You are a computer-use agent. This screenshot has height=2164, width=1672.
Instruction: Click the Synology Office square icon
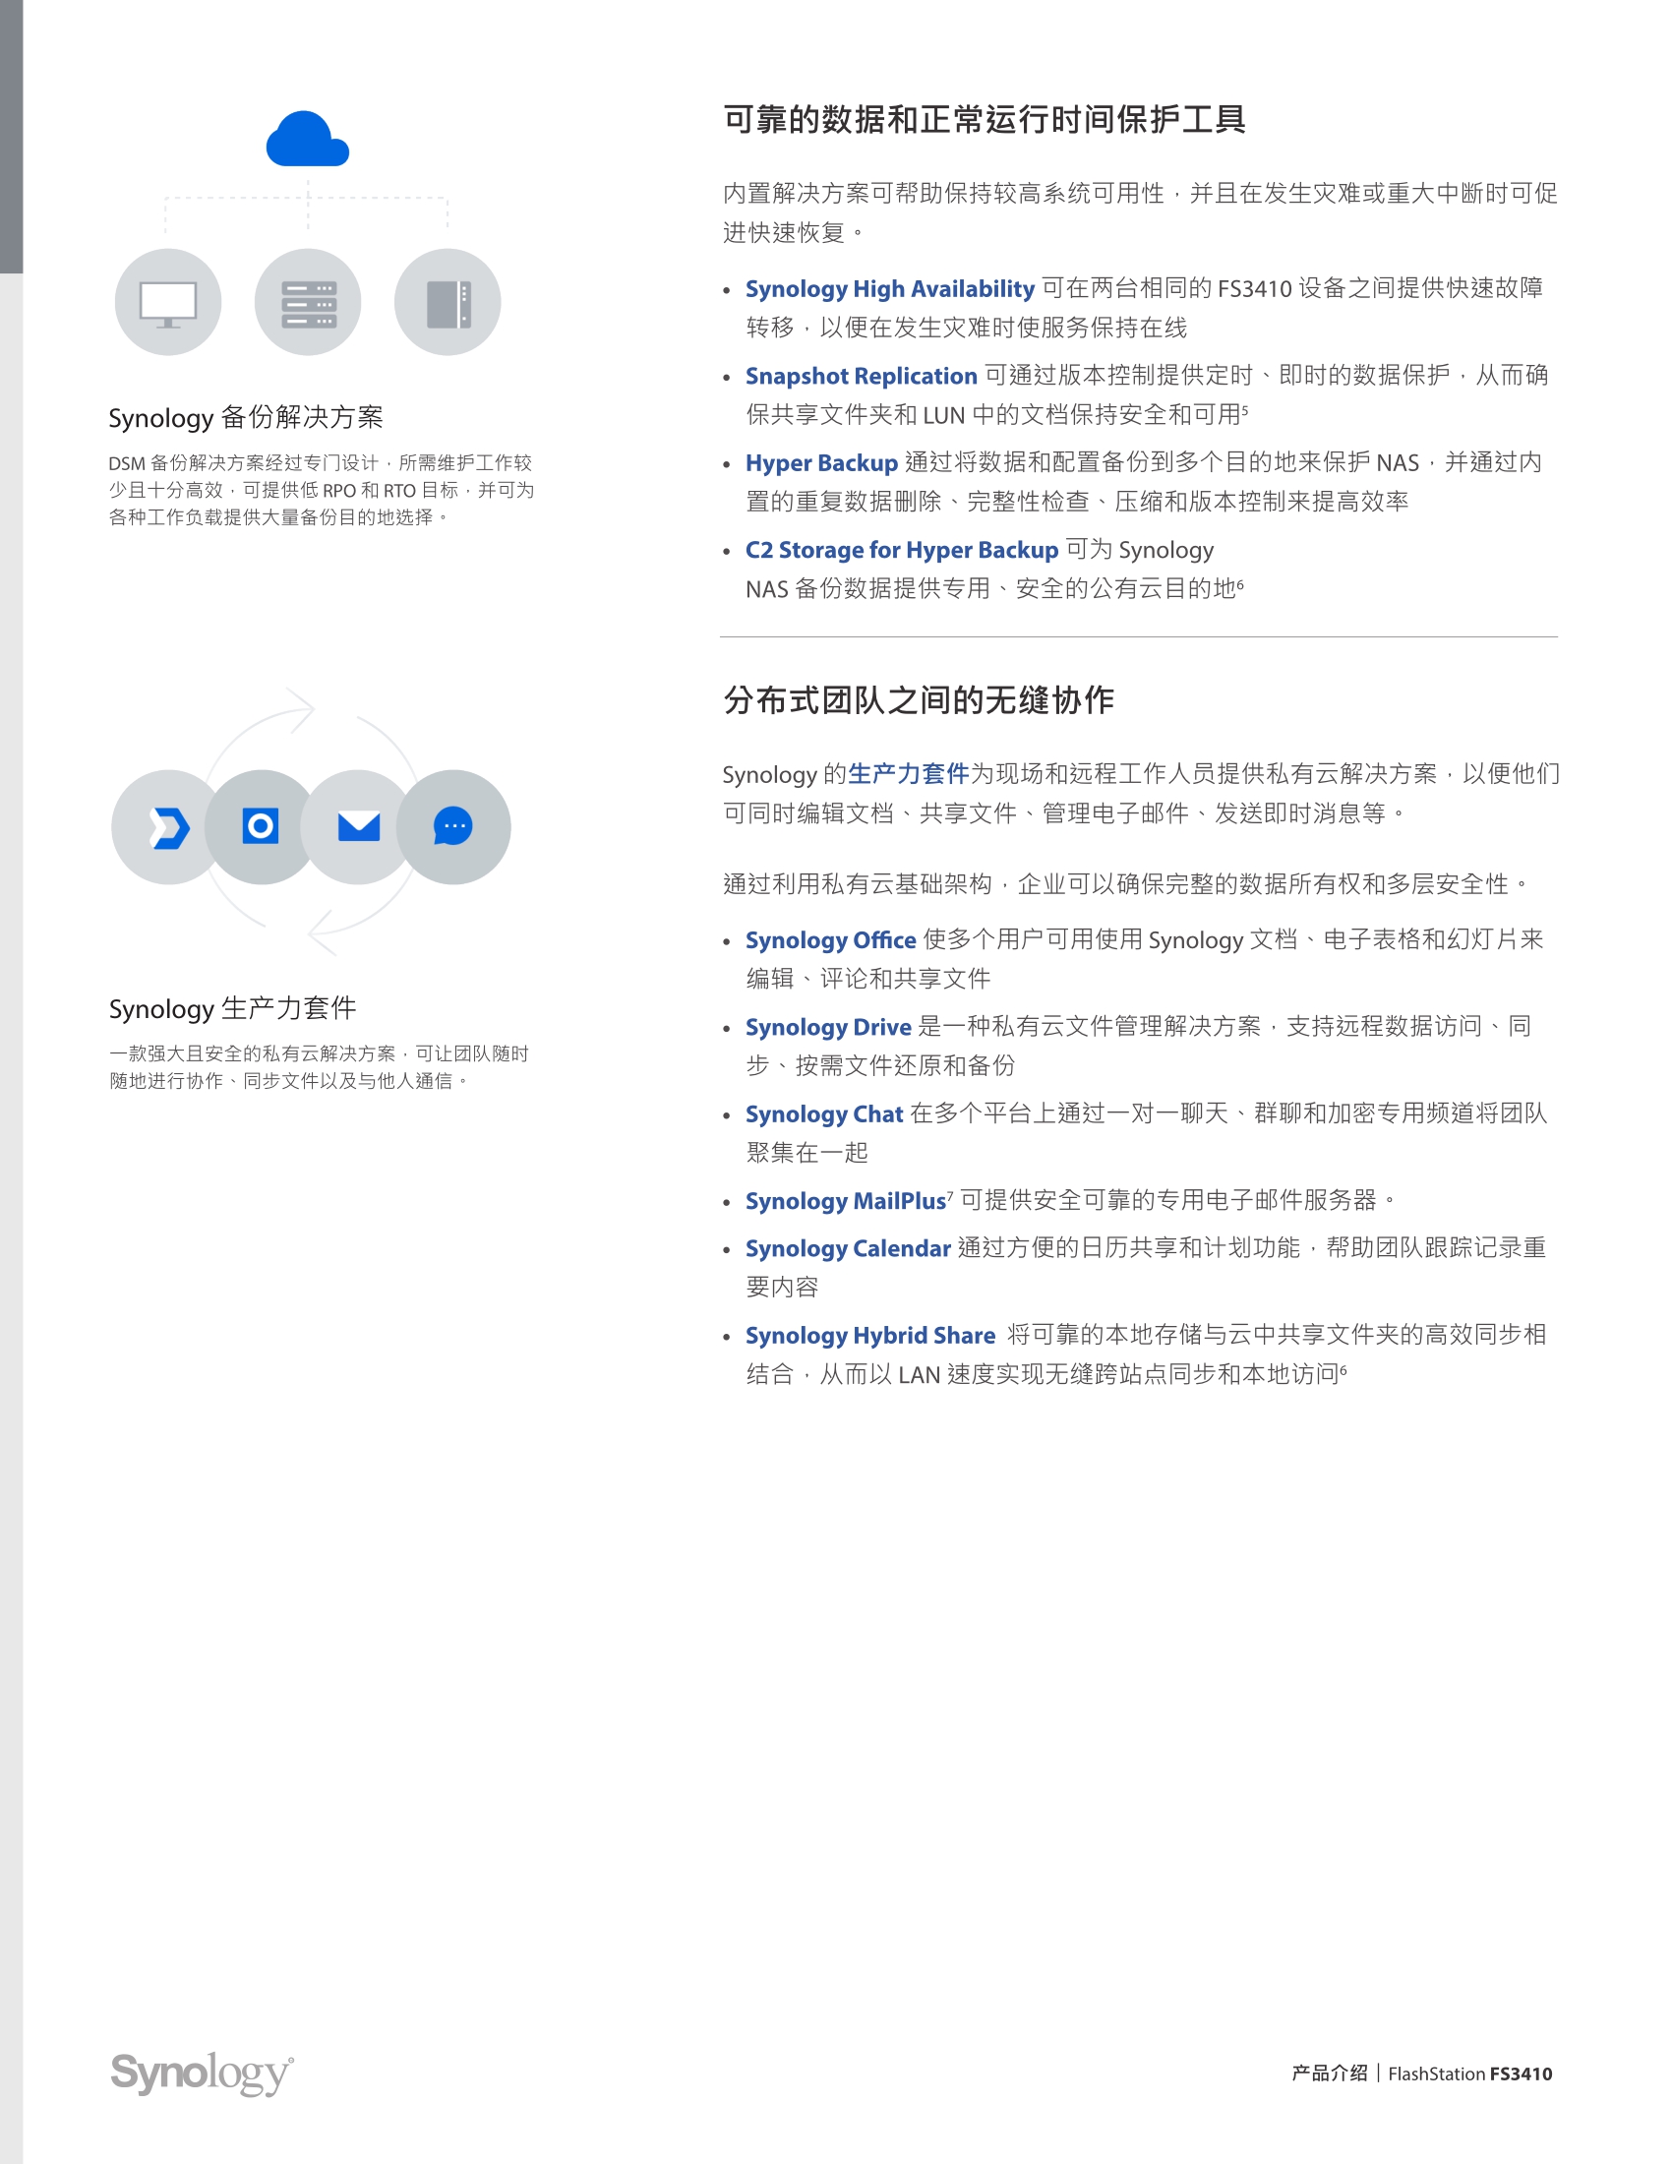pos(261,825)
